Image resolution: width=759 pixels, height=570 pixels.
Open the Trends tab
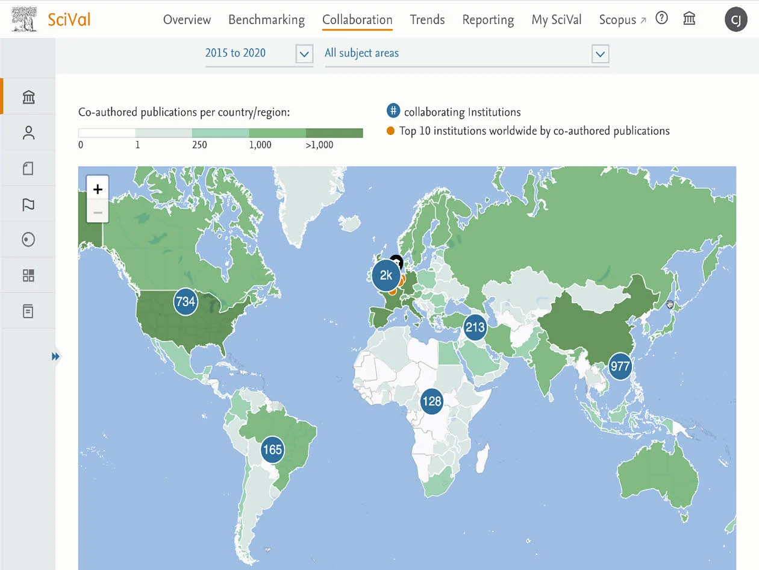pyautogui.click(x=427, y=19)
